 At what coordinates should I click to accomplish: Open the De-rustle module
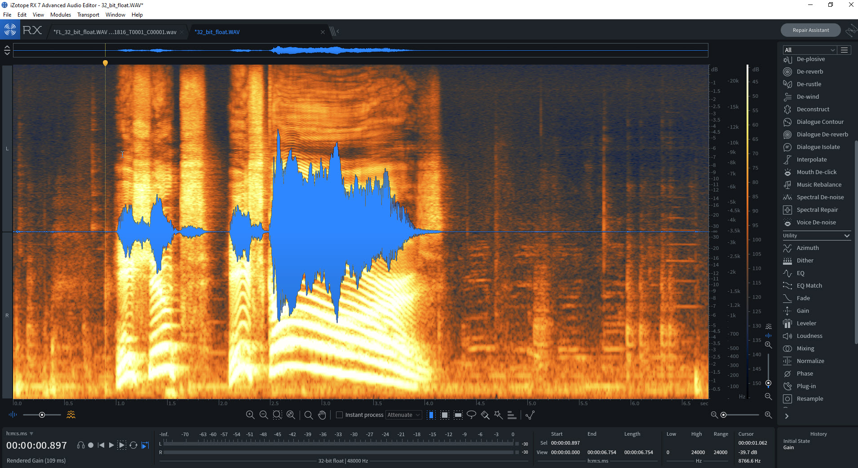coord(809,84)
